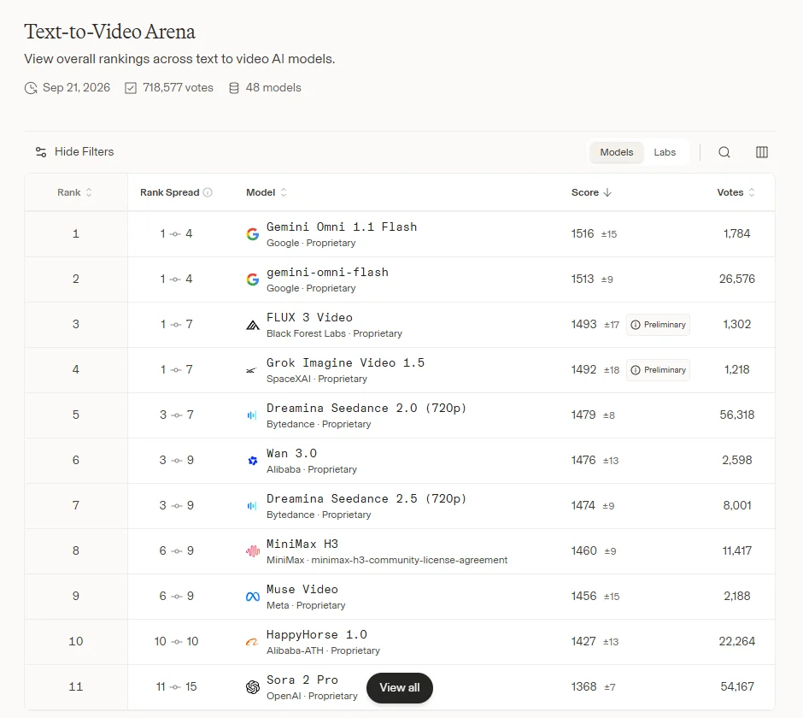Click the Preliminary badge on Grok Imagine Video
The width and height of the screenshot is (803, 718).
click(658, 370)
